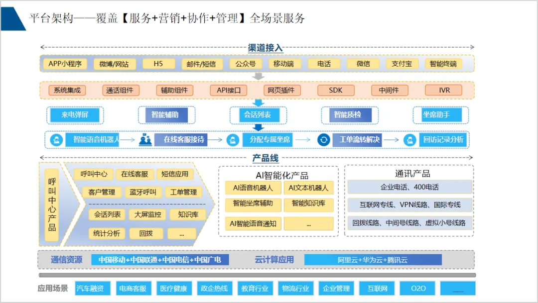538x303 pixels.
Task: Select the 客户管理 product box
Action: coord(102,192)
